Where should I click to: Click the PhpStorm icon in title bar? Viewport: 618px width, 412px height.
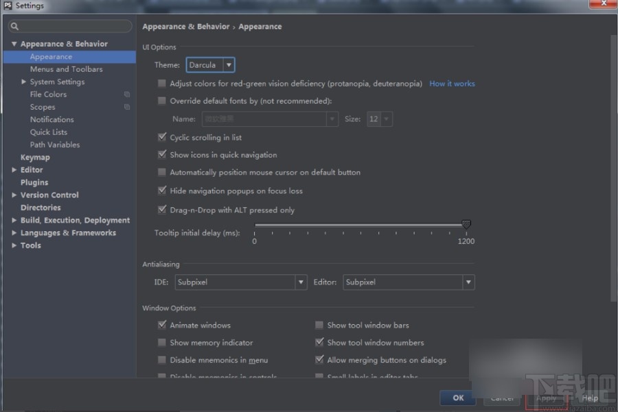pos(8,6)
